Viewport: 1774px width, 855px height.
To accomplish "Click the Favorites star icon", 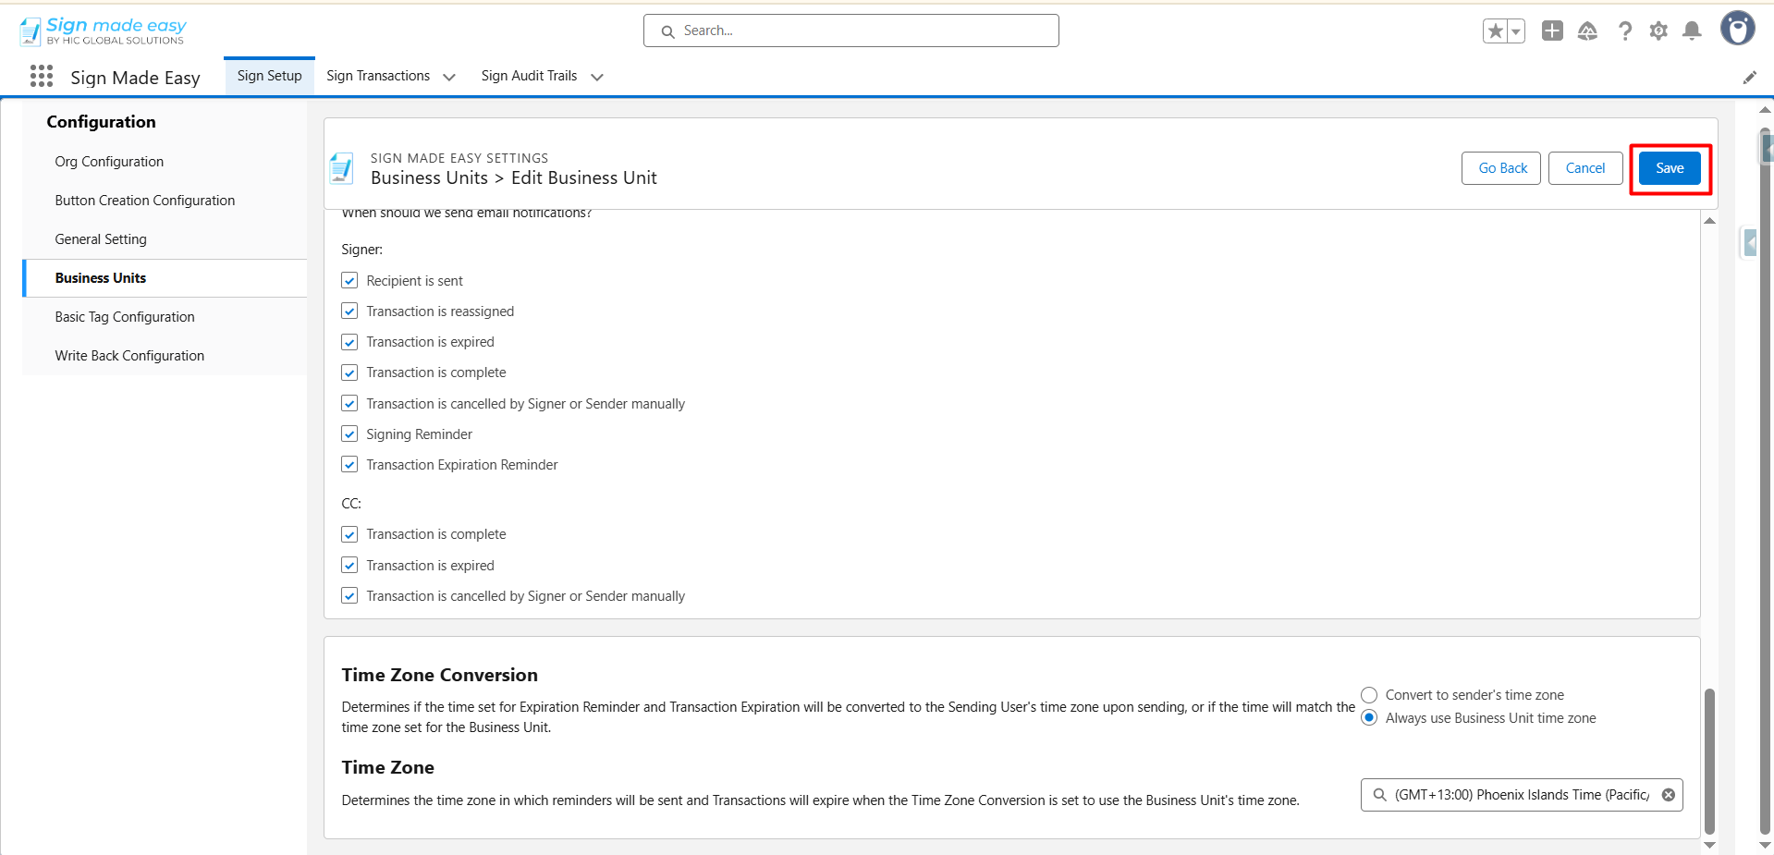I will click(1495, 31).
